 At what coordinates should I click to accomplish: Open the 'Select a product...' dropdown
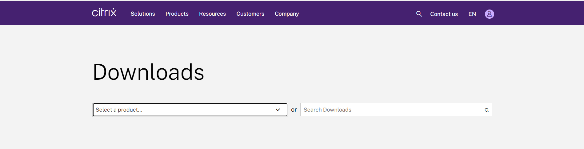point(185,110)
